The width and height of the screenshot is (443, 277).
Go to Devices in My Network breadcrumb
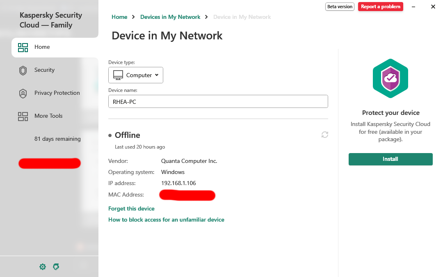coord(170,17)
